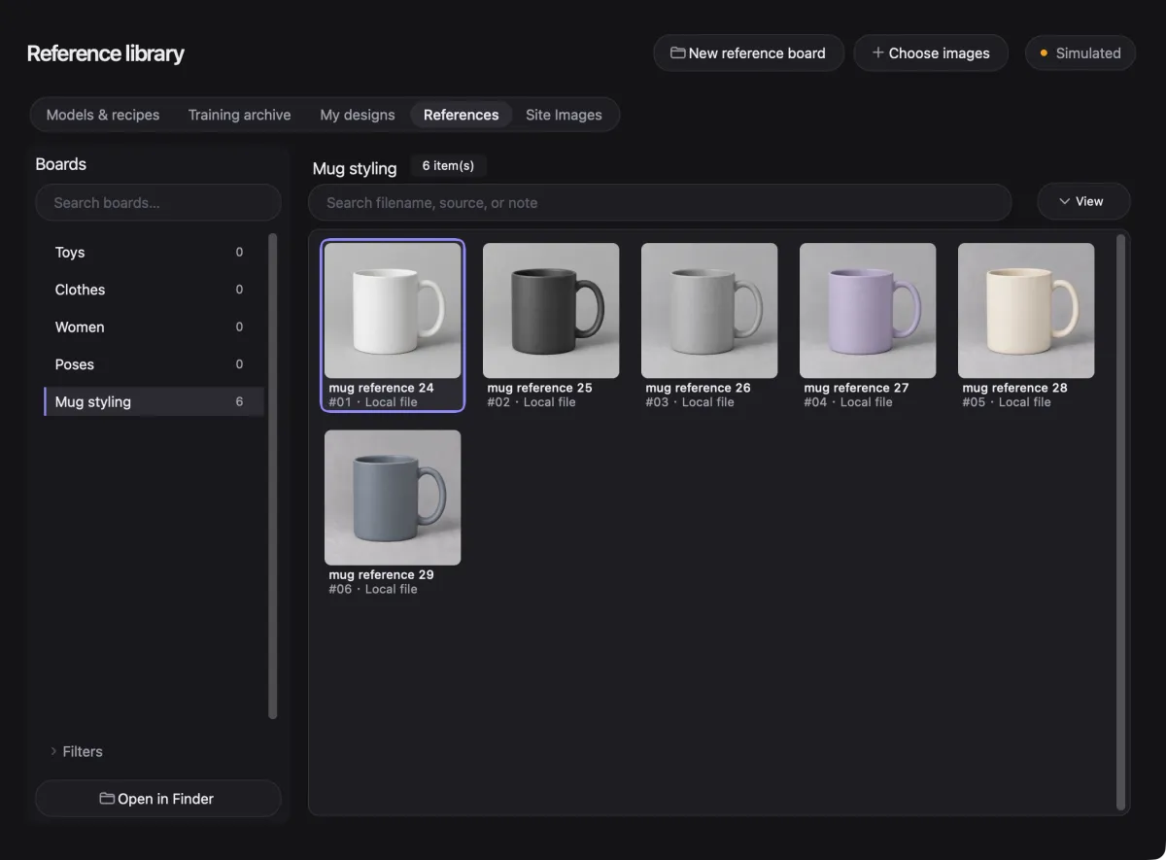Click the #02 · Local file caption

click(x=532, y=402)
